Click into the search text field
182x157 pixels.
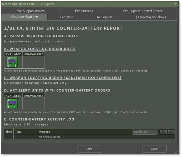click(x=145, y=132)
